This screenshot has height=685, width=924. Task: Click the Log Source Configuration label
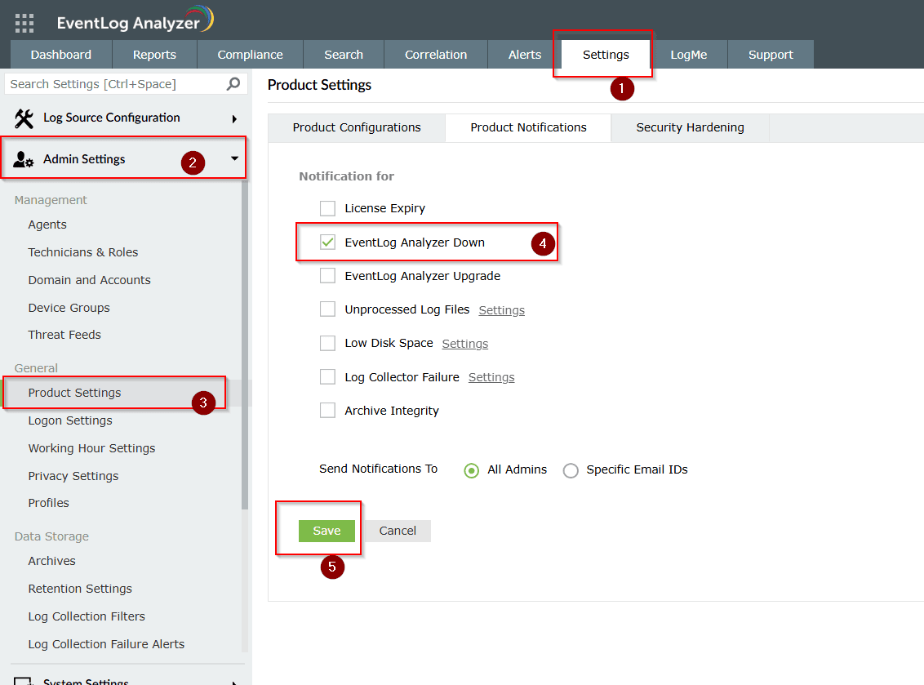coord(112,118)
